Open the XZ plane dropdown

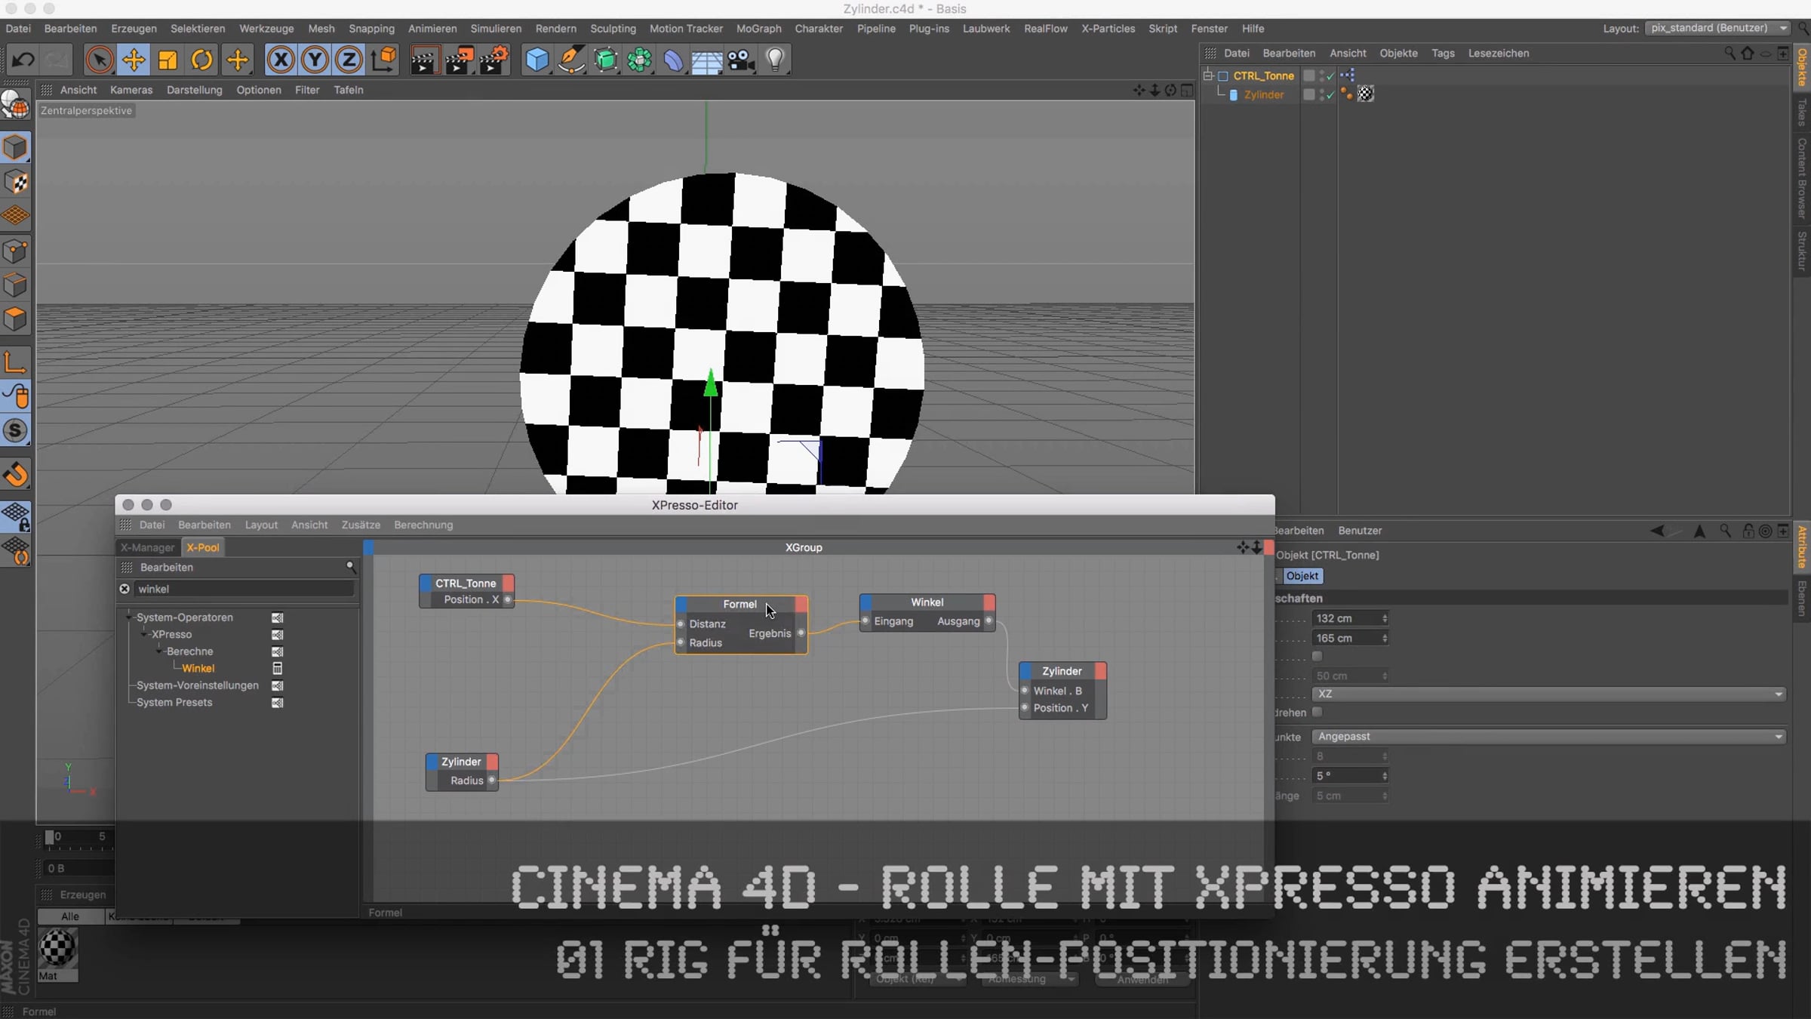click(x=1548, y=694)
